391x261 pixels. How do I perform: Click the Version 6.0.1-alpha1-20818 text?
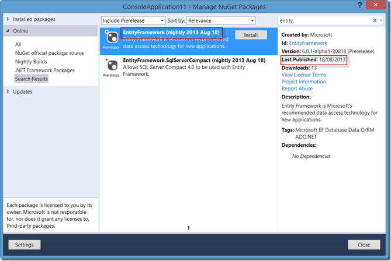[x=328, y=51]
